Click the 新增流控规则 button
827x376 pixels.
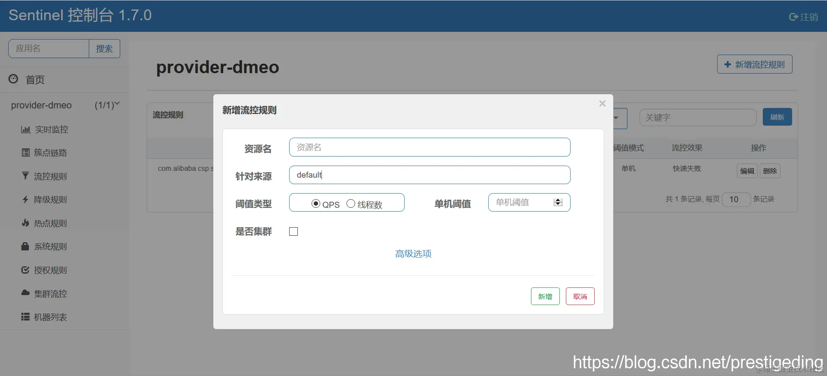(x=755, y=64)
